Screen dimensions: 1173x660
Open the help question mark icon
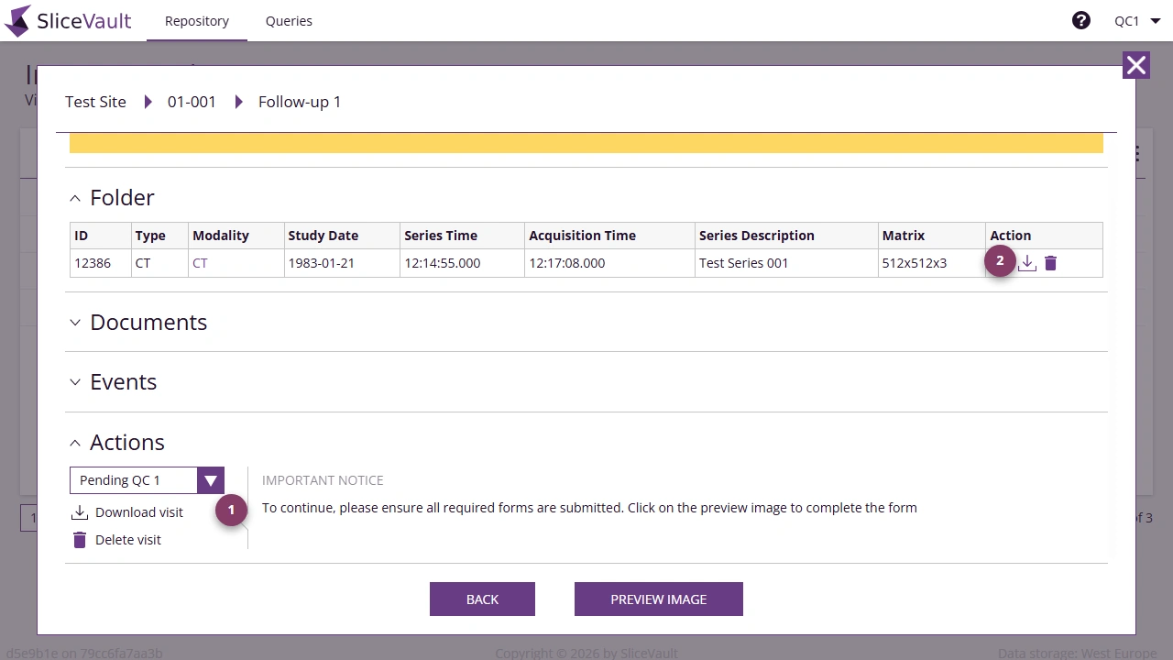(x=1081, y=19)
